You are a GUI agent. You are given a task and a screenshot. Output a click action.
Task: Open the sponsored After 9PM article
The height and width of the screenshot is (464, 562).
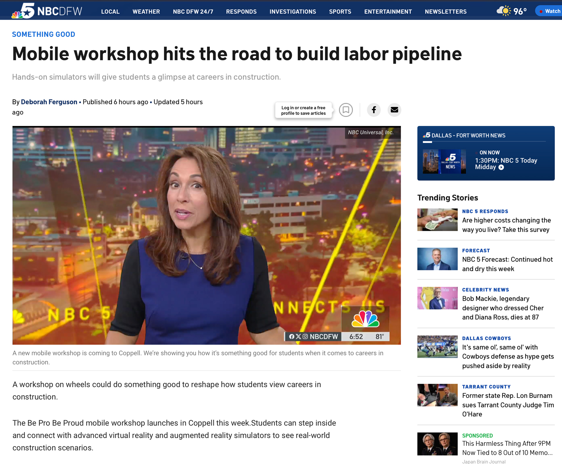click(507, 448)
